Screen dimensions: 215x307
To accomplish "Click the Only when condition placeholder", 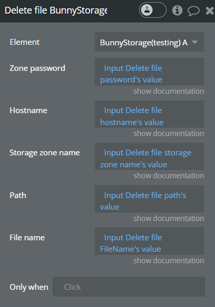I will (72, 287).
